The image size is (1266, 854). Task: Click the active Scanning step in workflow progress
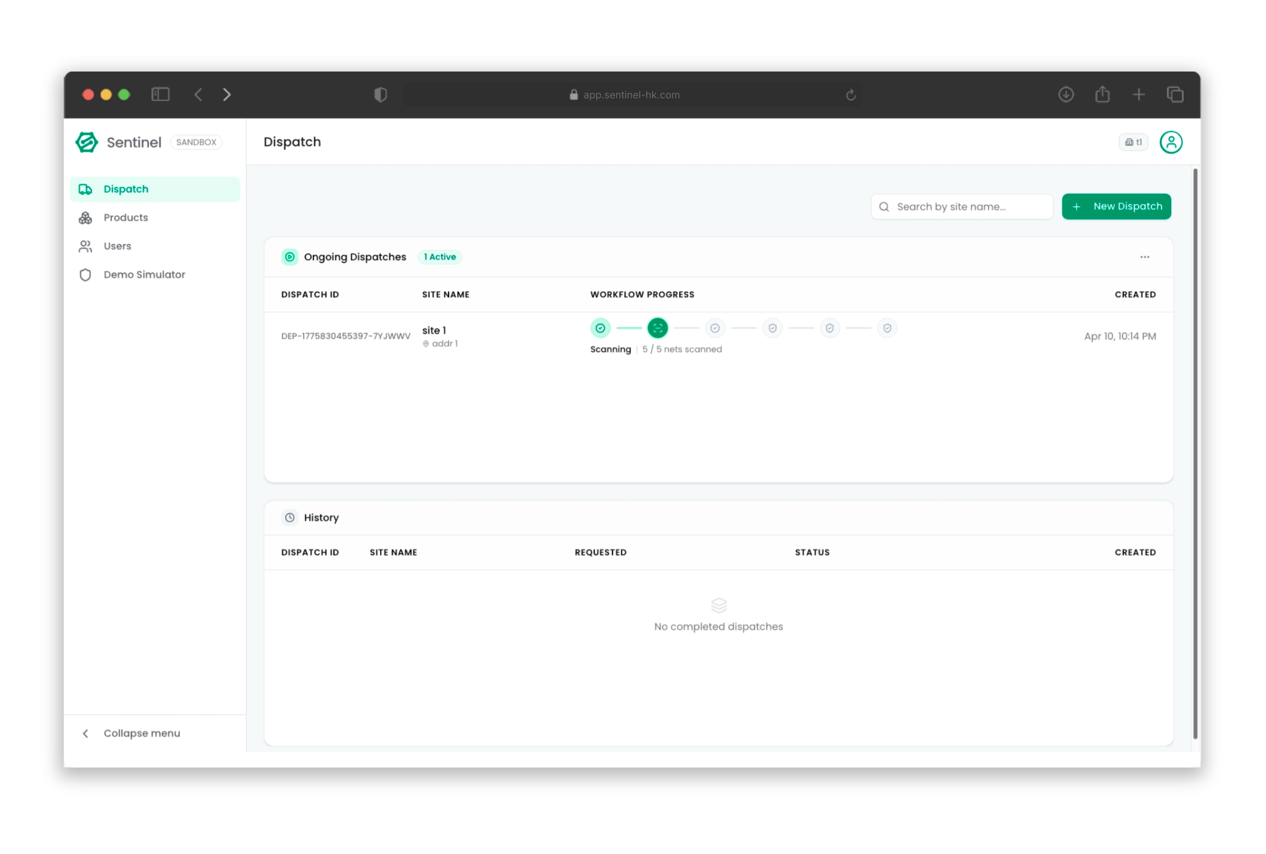tap(658, 328)
